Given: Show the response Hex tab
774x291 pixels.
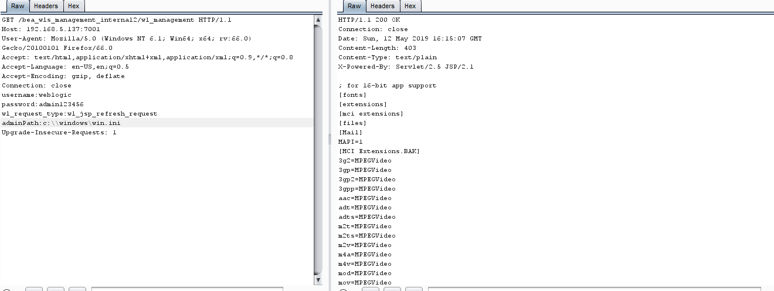Looking at the screenshot, I should click(x=410, y=6).
